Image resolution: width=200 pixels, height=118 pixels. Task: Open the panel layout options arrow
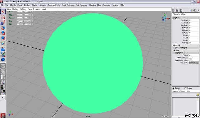[x=3, y=98]
